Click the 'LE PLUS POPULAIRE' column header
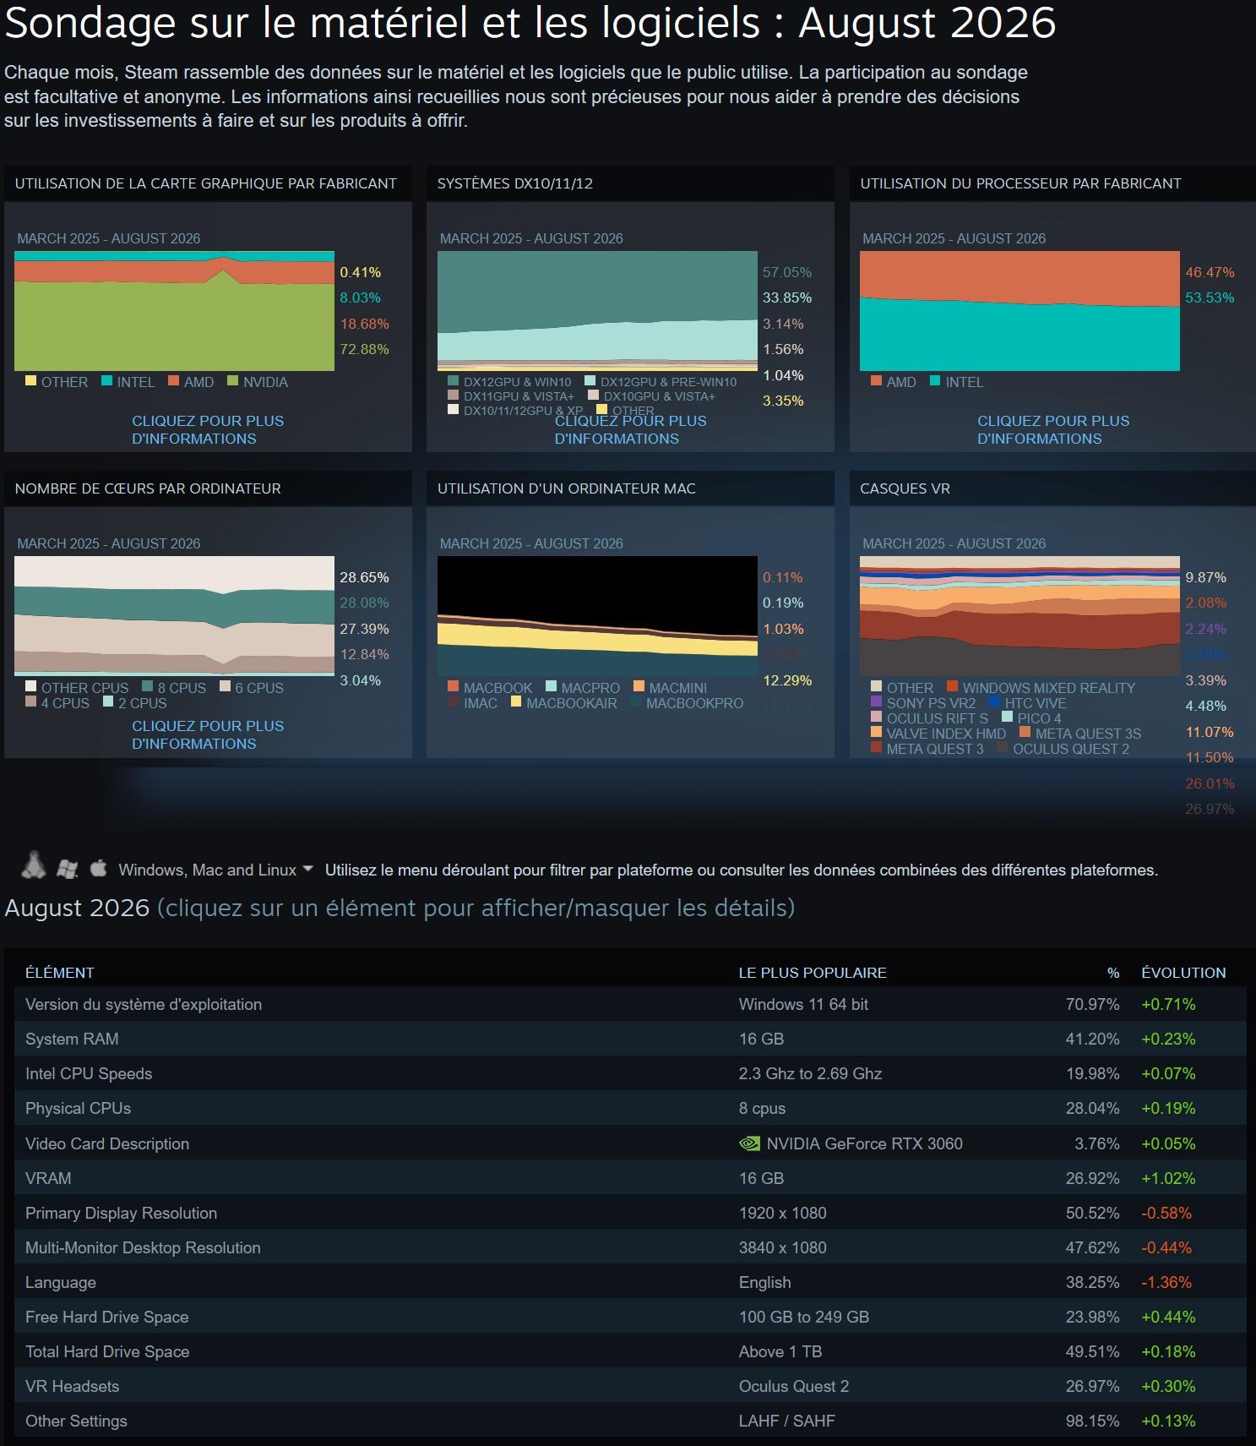1256x1446 pixels. coord(813,973)
